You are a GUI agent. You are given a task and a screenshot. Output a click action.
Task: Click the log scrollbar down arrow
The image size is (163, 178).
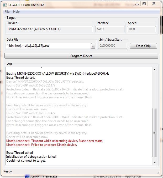[155, 162]
